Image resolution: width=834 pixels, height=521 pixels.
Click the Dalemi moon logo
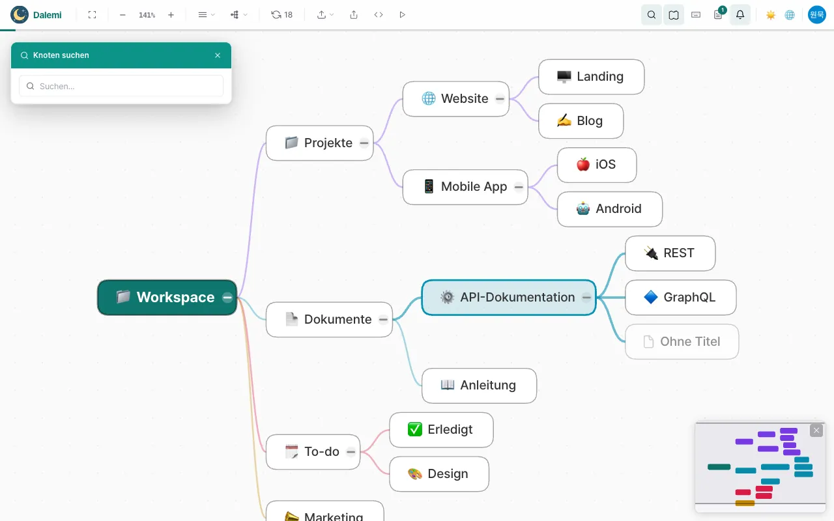tap(20, 14)
